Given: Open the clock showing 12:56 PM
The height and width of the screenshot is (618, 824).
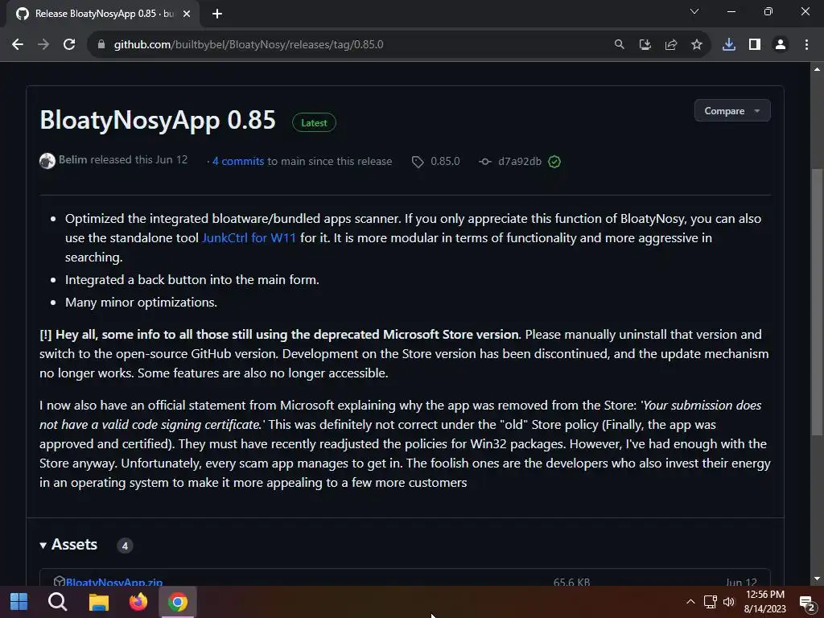Looking at the screenshot, I should coord(765,602).
